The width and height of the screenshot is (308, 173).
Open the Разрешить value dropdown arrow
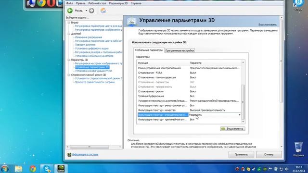239,115
